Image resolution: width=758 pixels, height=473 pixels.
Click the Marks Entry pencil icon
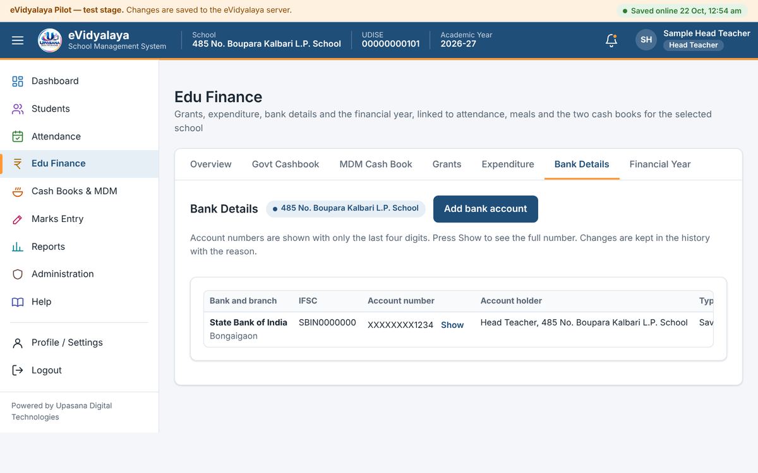[x=18, y=219]
